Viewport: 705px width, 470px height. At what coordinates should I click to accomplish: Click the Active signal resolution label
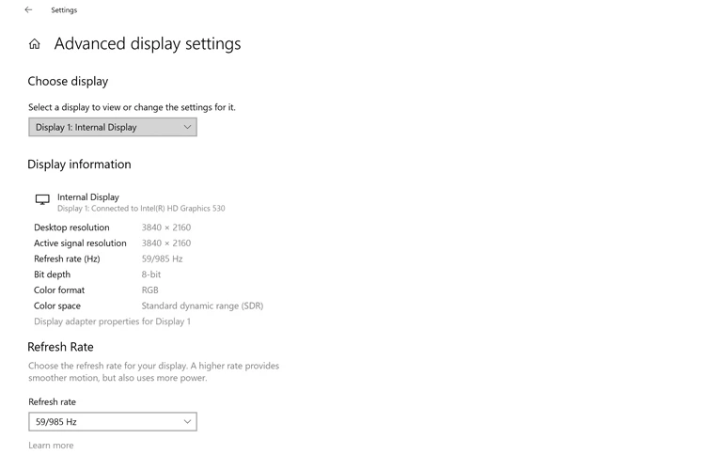[x=80, y=243]
